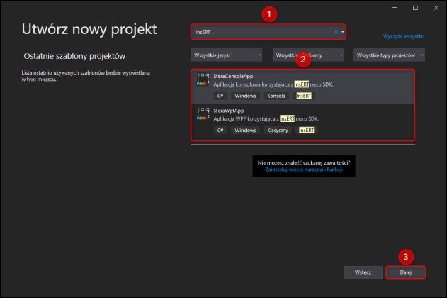The height and width of the screenshot is (298, 447).
Task: Open the Wszystkie platformy dropdown
Action: 308,55
